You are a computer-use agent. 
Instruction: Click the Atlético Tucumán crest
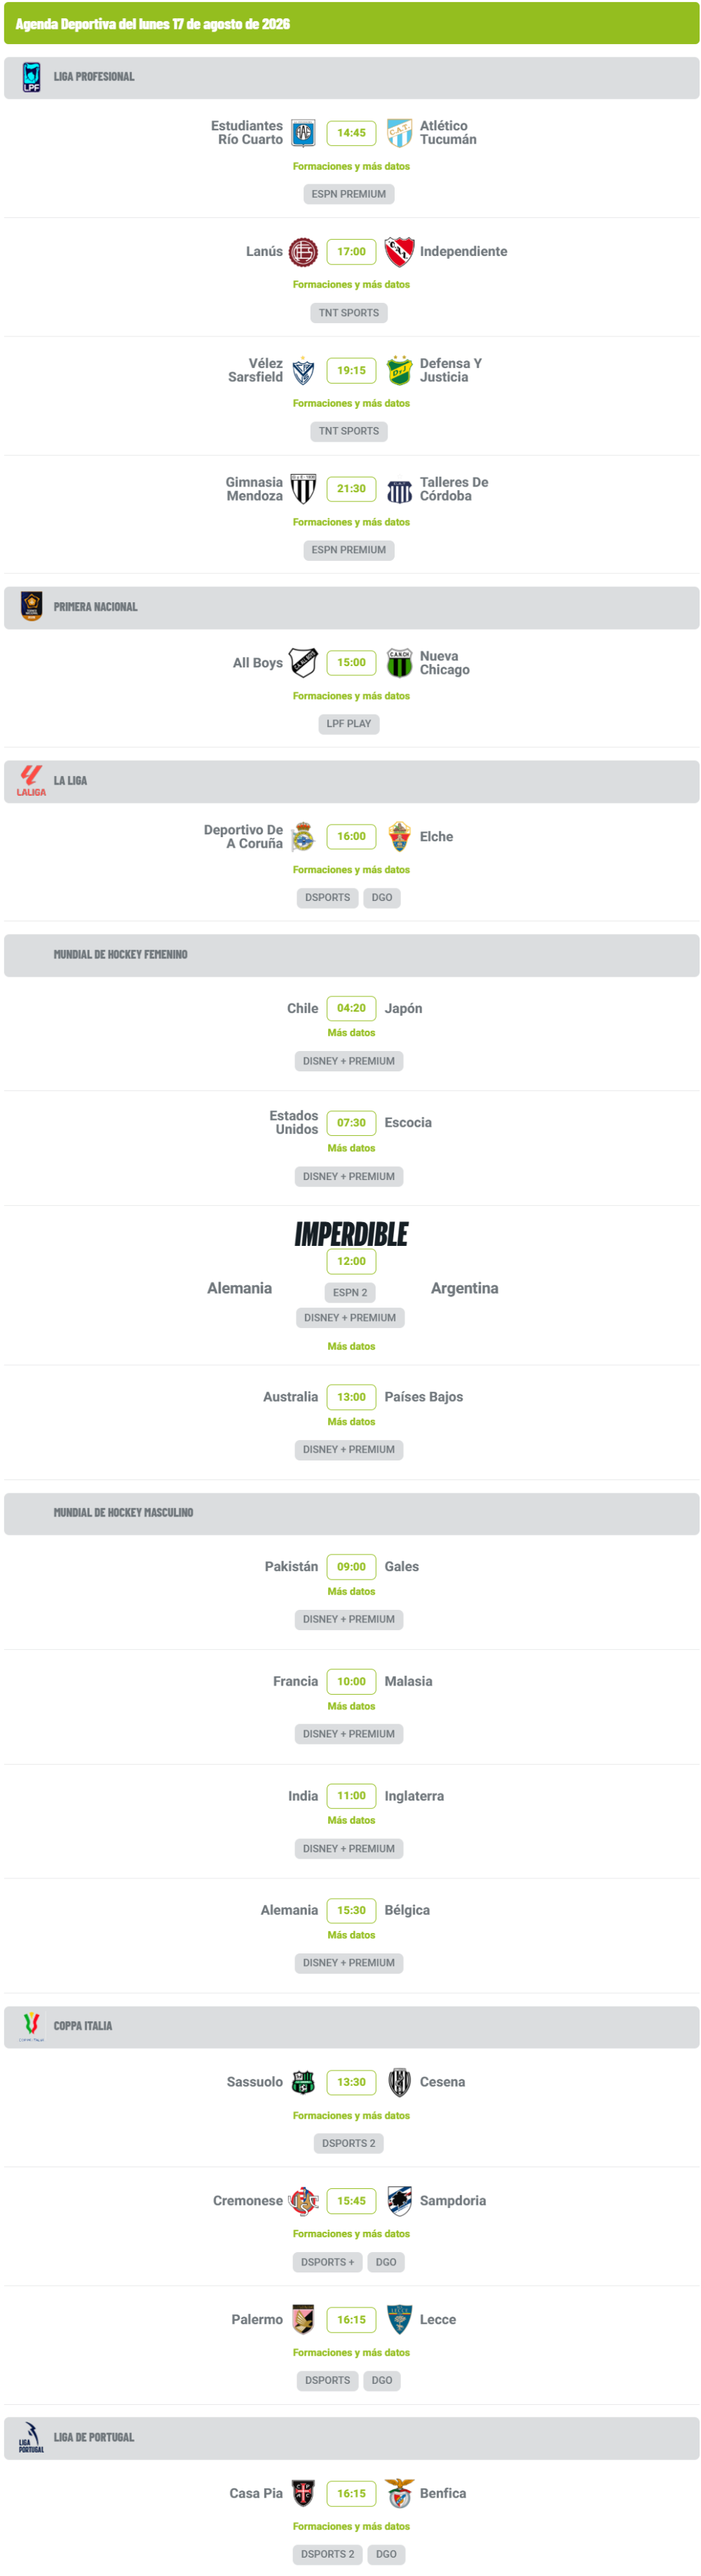pyautogui.click(x=399, y=133)
